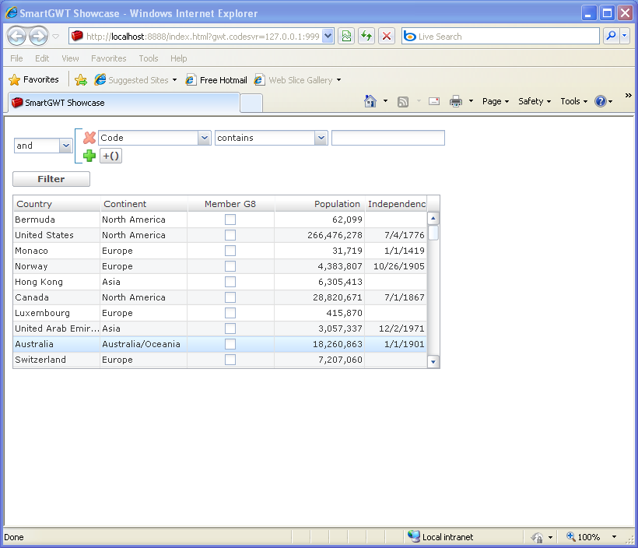Viewport: 638px width, 548px height.
Task: Open a new blank tab
Action: [x=251, y=103]
